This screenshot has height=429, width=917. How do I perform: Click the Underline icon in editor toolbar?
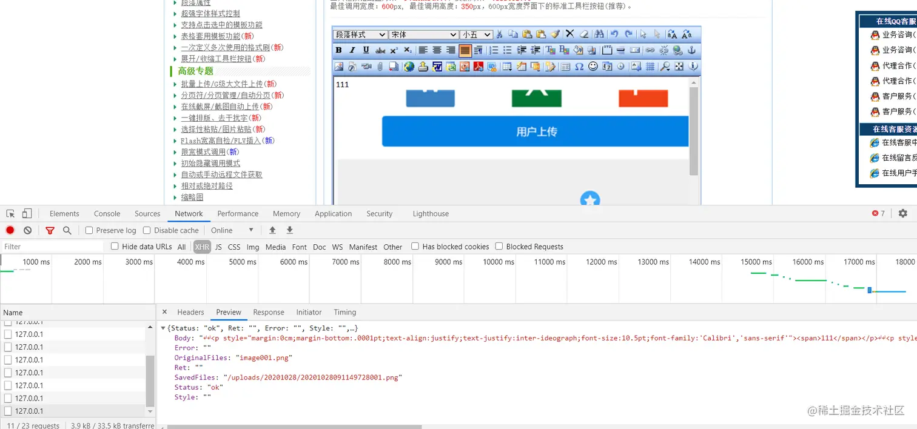(366, 50)
